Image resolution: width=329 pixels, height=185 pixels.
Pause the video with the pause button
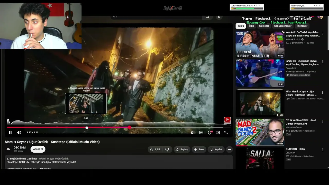coord(10,133)
